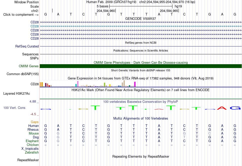The image size is (242, 166).
Task: Click the SNPs track label
Action: [34, 58]
